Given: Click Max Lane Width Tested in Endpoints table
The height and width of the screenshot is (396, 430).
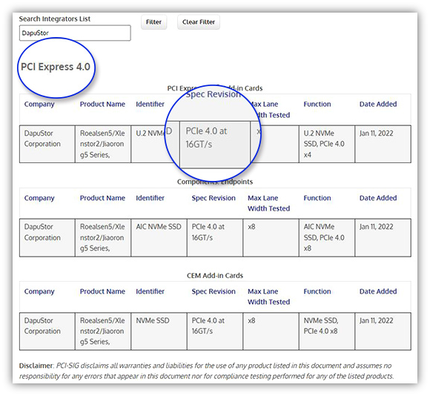Looking at the screenshot, I should click(268, 203).
